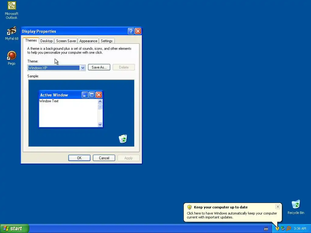Click the Display Properties help question button
Image resolution: width=311 pixels, height=233 pixels.
point(131,31)
